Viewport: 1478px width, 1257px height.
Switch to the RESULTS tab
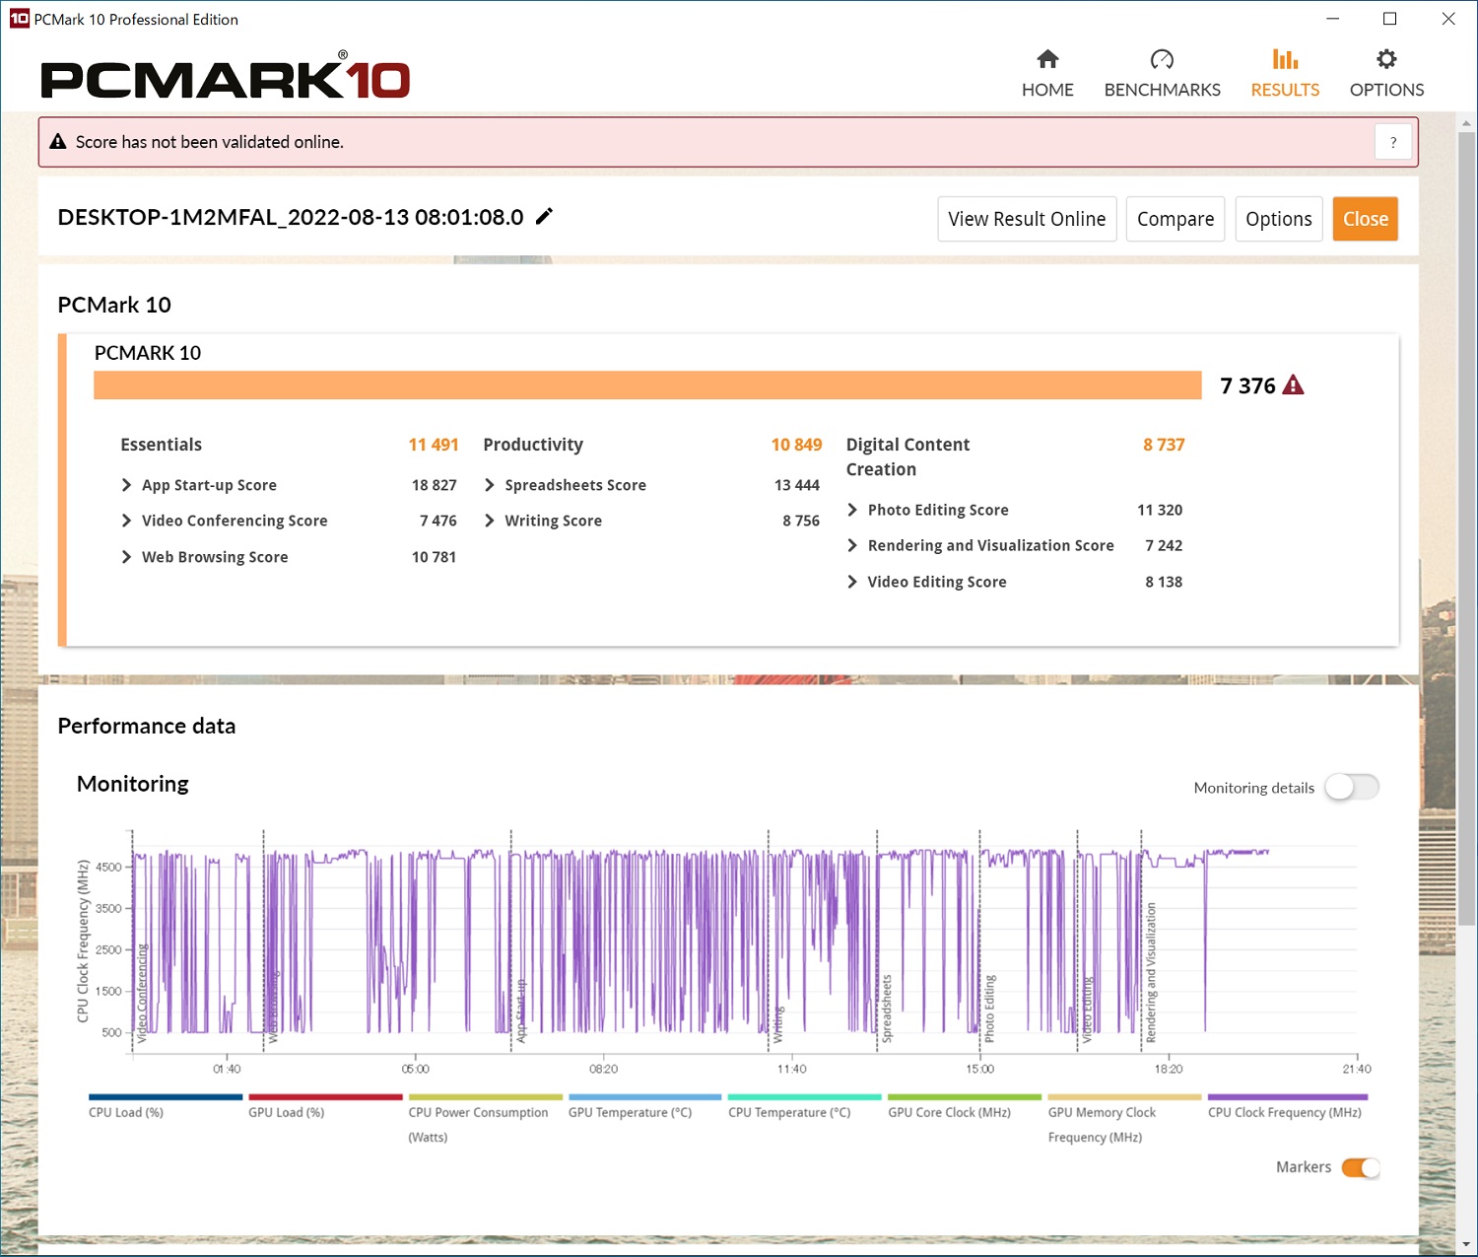1285,74
